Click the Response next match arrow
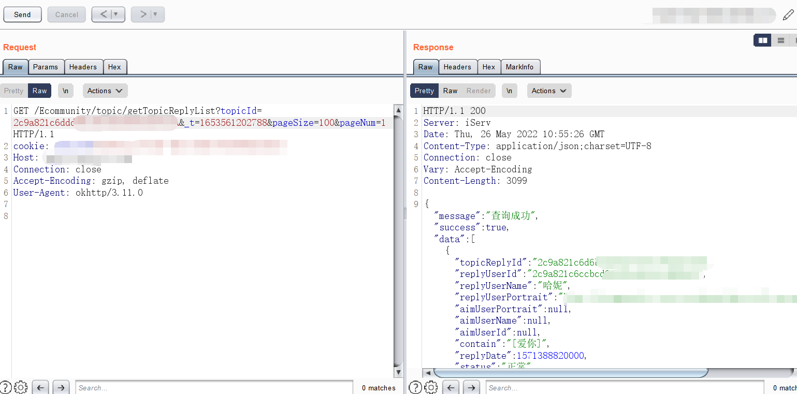Image resolution: width=797 pixels, height=394 pixels. 471,387
